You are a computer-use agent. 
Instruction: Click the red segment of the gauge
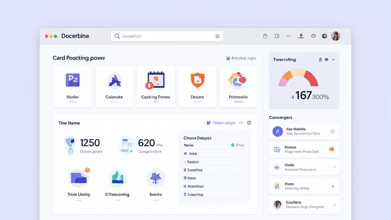click(312, 79)
